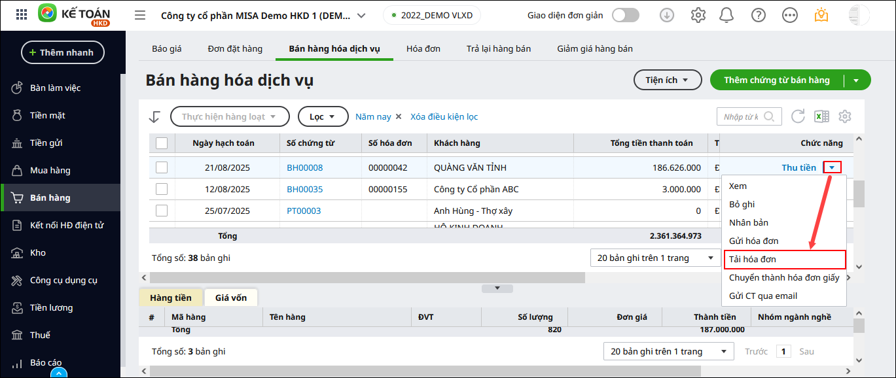Screen dimensions: 896x378
Task: Open the Tiện ích dropdown
Action: click(668, 80)
